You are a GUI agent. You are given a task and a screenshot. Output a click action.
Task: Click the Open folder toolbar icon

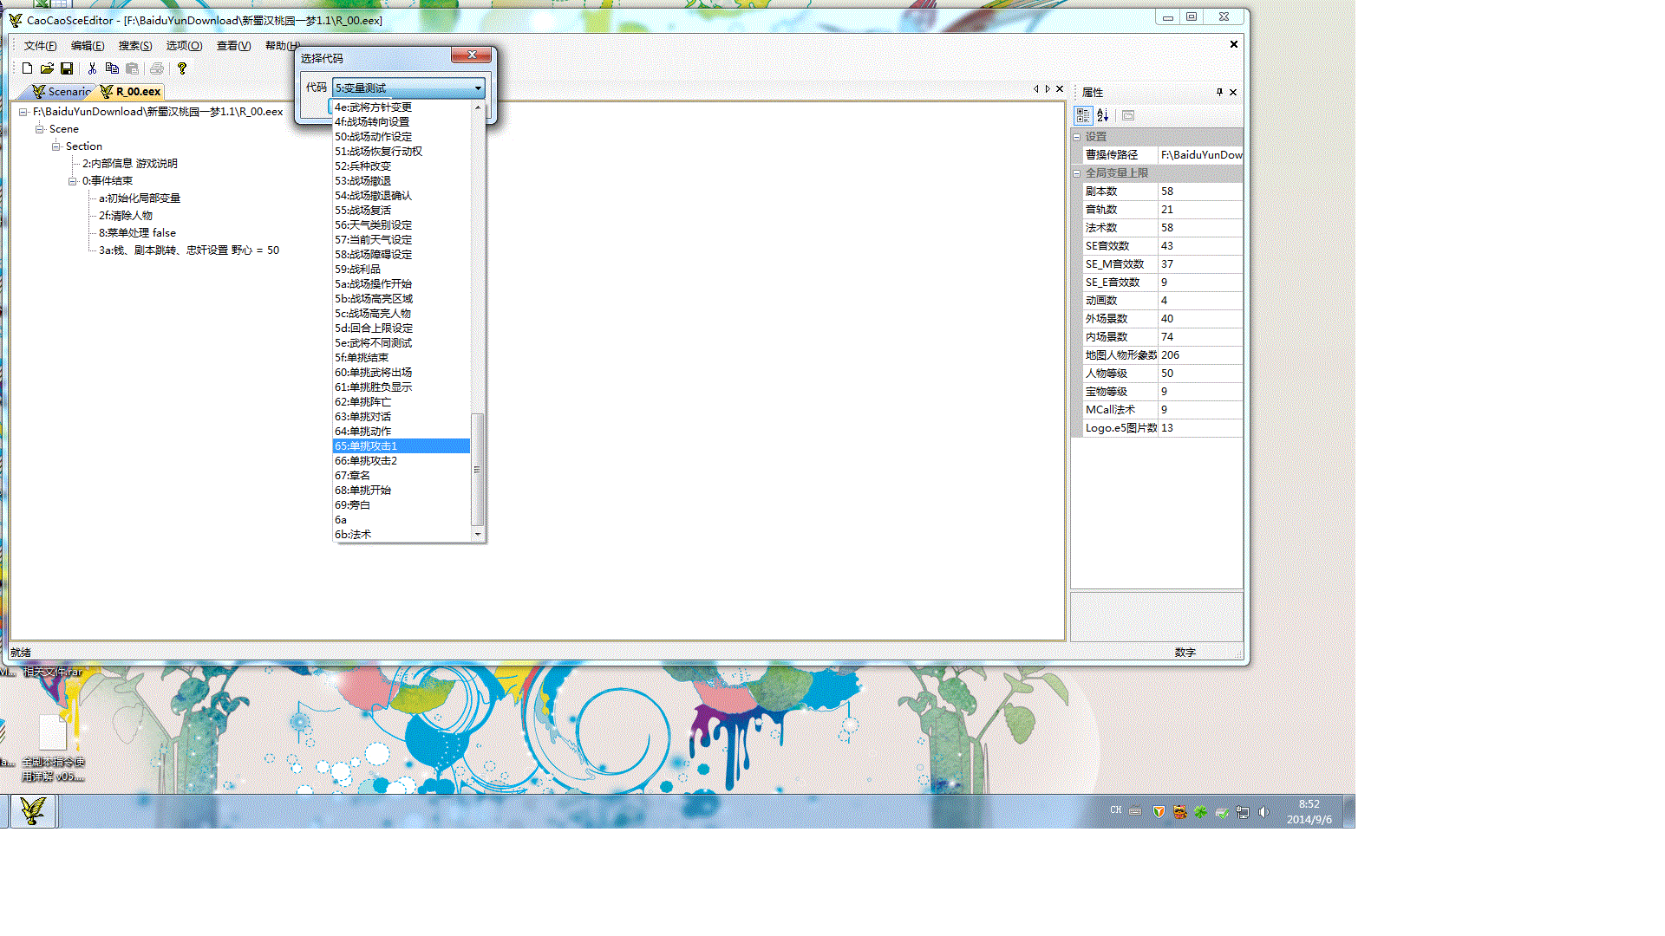click(x=47, y=68)
